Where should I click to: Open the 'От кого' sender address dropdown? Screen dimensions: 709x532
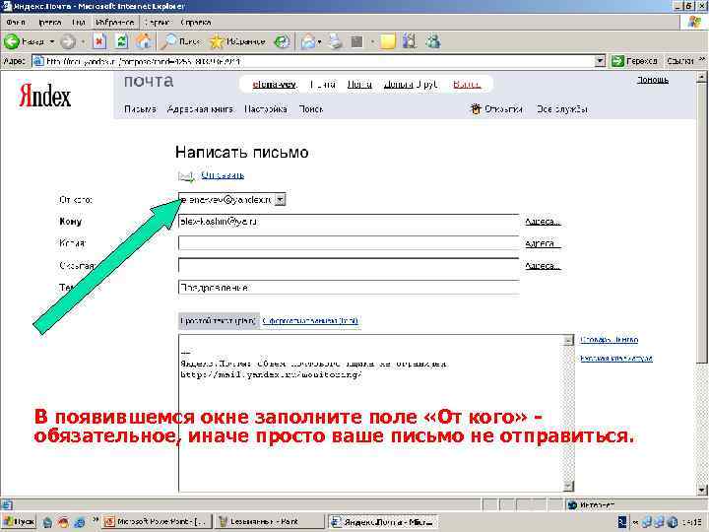point(281,199)
